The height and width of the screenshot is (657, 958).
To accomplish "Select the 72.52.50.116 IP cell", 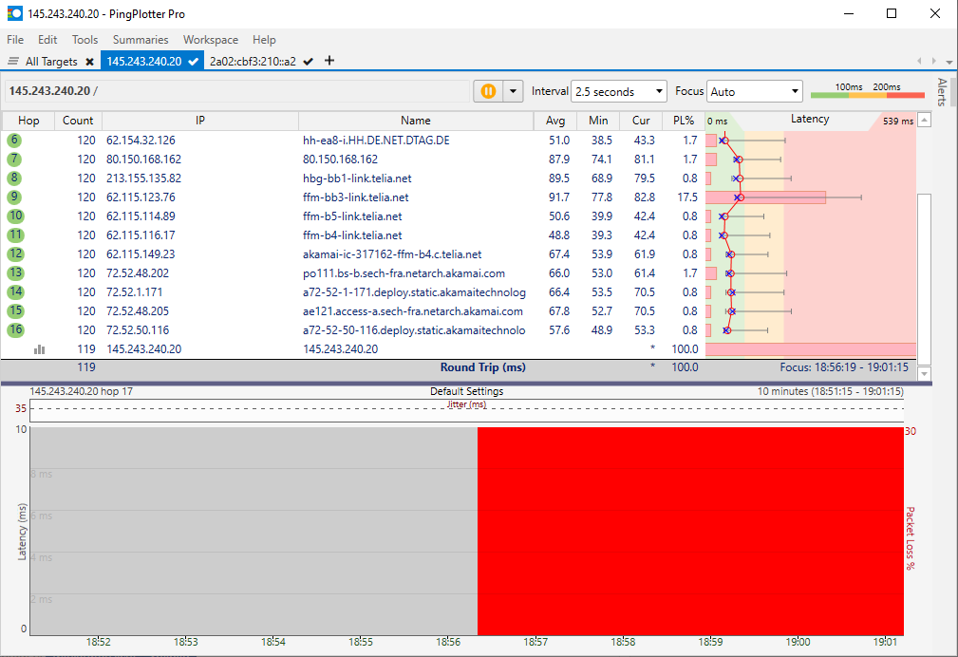I will (x=138, y=330).
